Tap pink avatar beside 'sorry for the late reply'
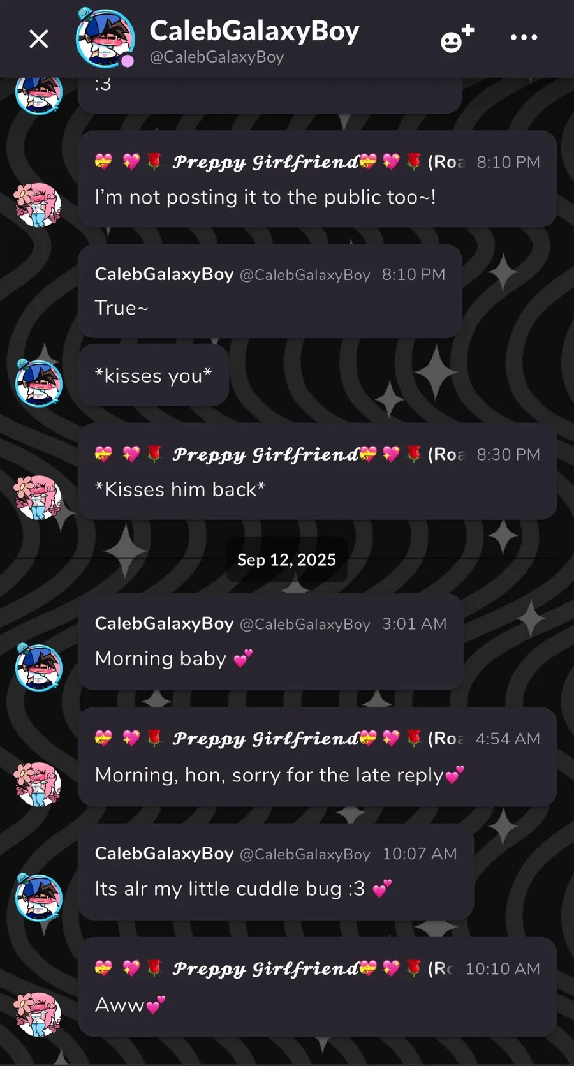Image resolution: width=574 pixels, height=1066 pixels. 38,784
